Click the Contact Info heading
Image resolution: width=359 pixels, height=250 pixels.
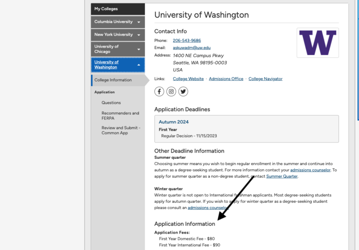170,31
